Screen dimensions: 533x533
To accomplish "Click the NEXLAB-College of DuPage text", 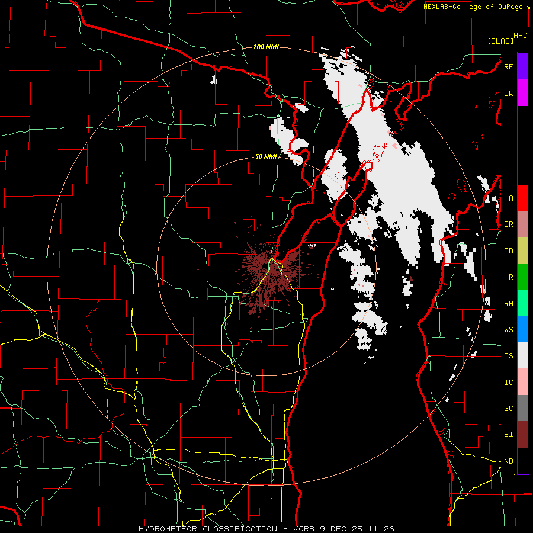I will tap(474, 7).
